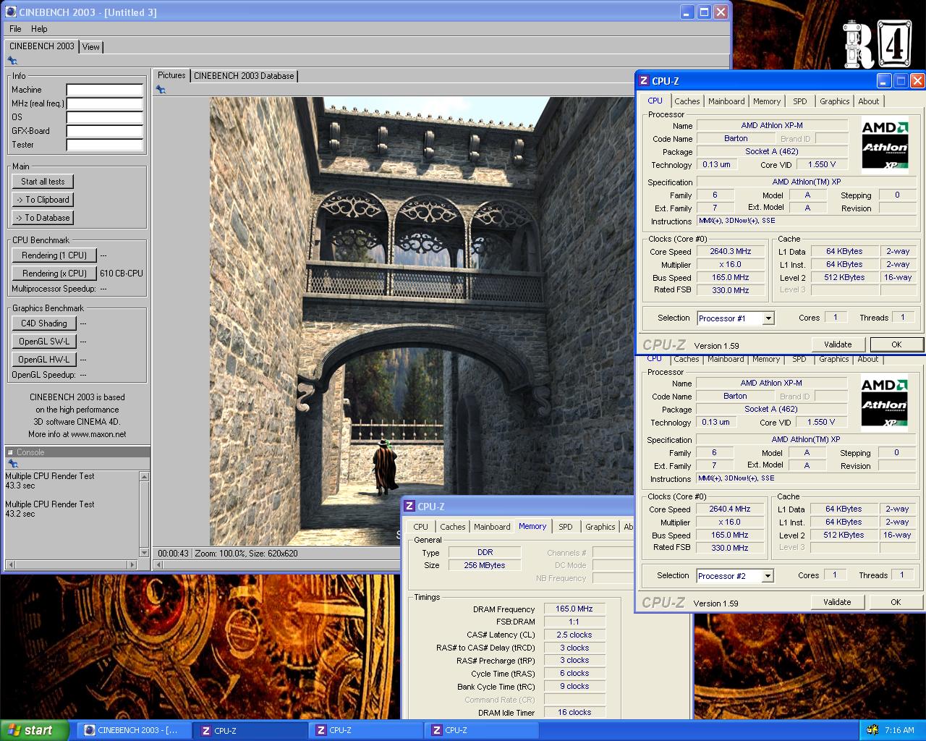
Task: Click the 43.3 sec console entry
Action: click(20, 486)
